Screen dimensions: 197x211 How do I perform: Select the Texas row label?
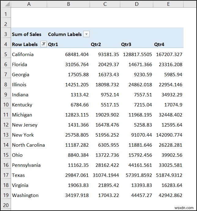point(18,175)
